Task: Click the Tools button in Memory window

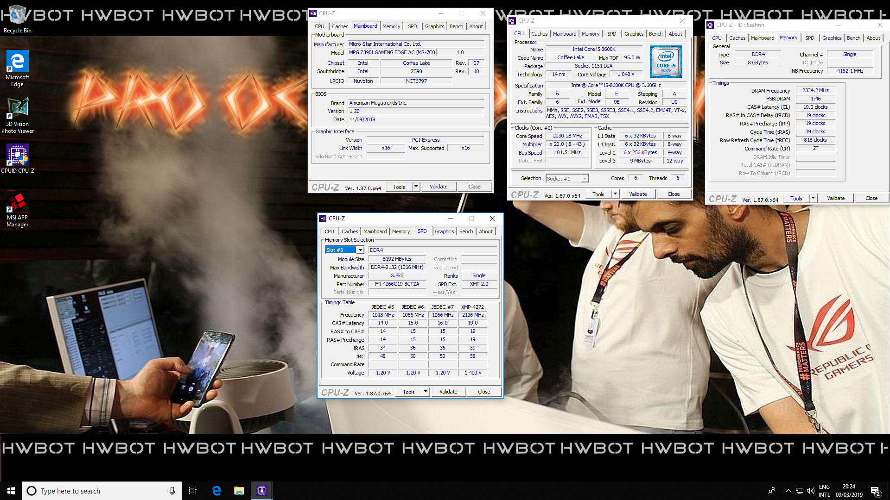Action: click(796, 198)
